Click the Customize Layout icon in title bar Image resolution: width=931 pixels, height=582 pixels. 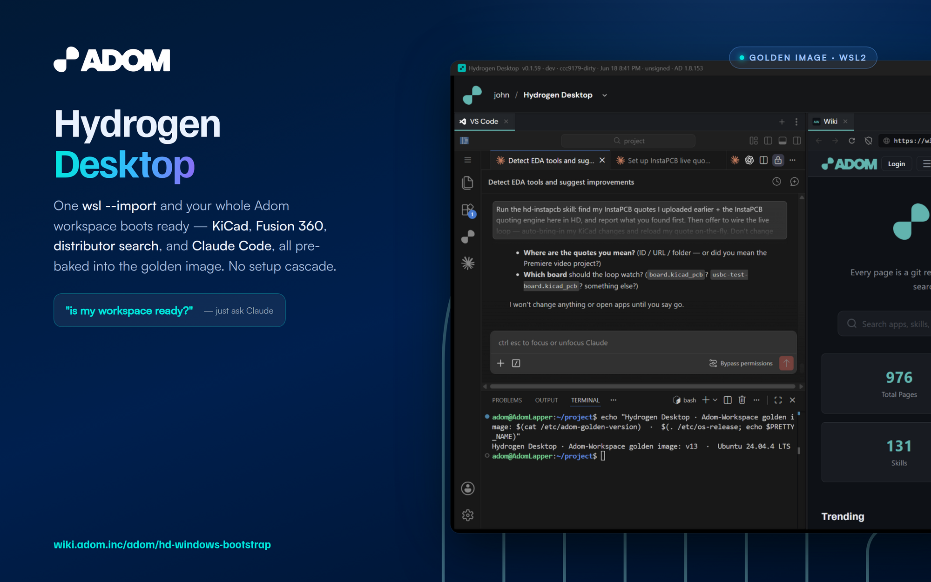[754, 141]
